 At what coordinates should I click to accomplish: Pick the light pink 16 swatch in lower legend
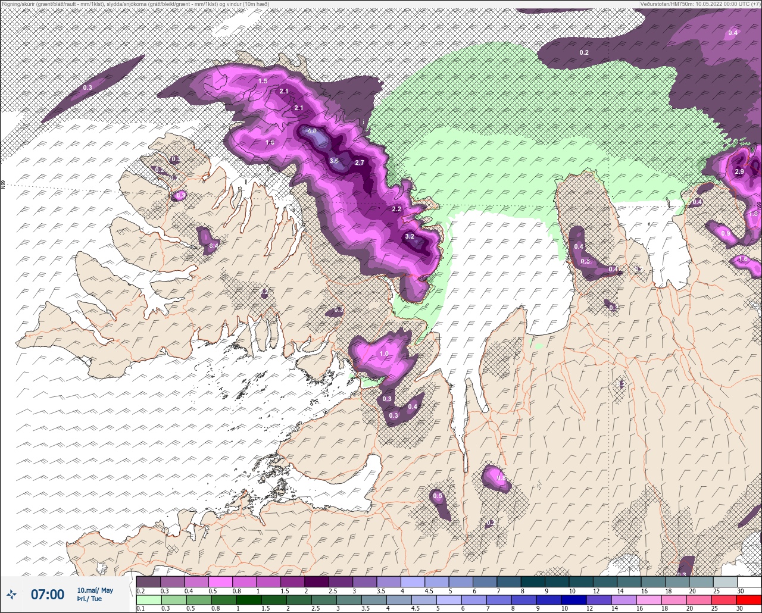pos(649,600)
